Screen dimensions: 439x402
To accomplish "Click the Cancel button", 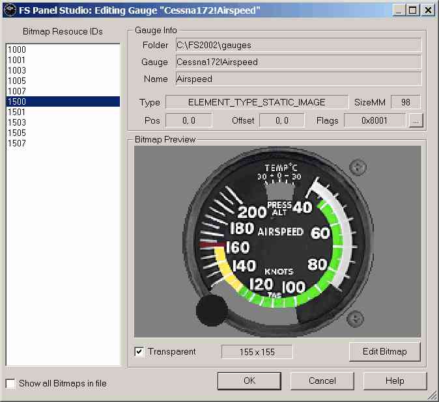I will tap(322, 381).
